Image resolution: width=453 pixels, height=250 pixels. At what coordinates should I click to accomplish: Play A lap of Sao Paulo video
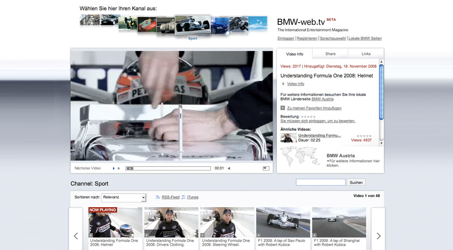[x=283, y=222]
